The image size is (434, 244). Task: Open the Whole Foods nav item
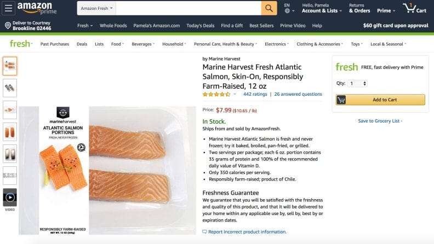(113, 25)
